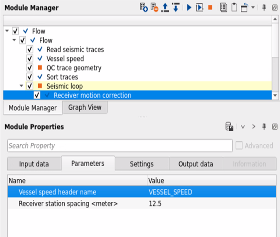This screenshot has height=237, width=280.
Task: Open the Output data tab
Action: pos(195,164)
